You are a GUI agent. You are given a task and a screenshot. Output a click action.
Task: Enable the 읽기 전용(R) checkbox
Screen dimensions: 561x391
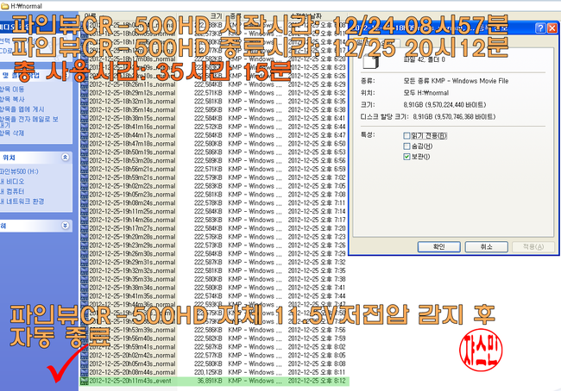(407, 136)
